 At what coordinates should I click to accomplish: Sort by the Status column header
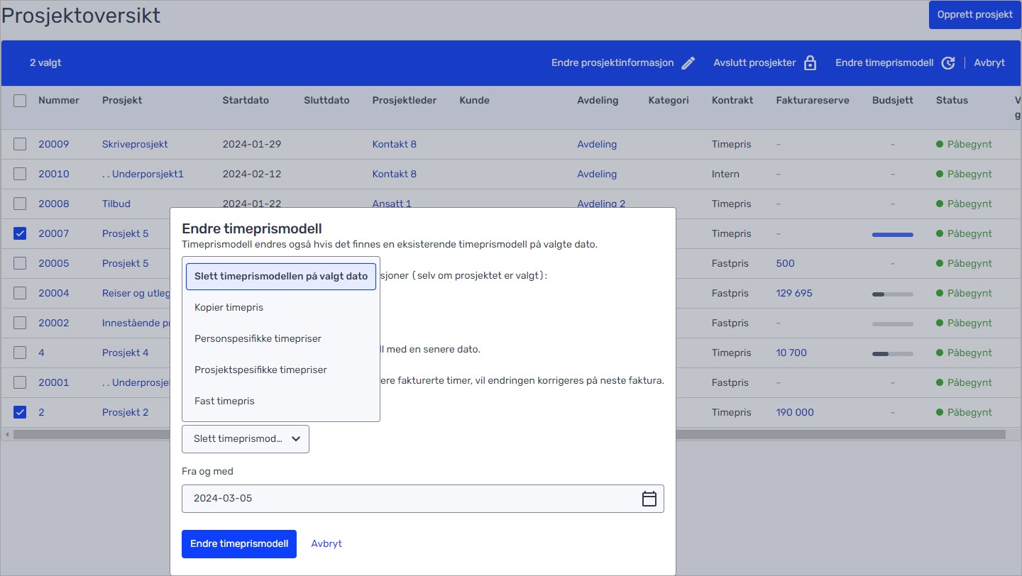point(952,100)
